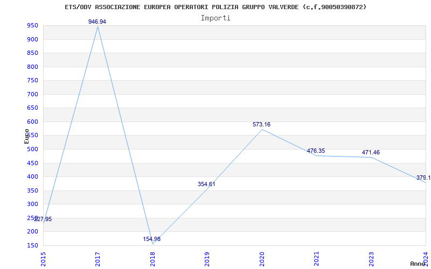This screenshot has width=431, height=269.
Task: Click the 379.1 data label
Action: click(x=423, y=178)
